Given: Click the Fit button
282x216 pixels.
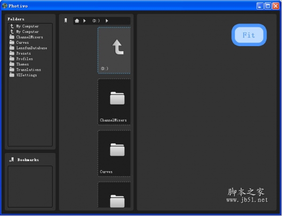Looking at the screenshot, I should tap(249, 35).
